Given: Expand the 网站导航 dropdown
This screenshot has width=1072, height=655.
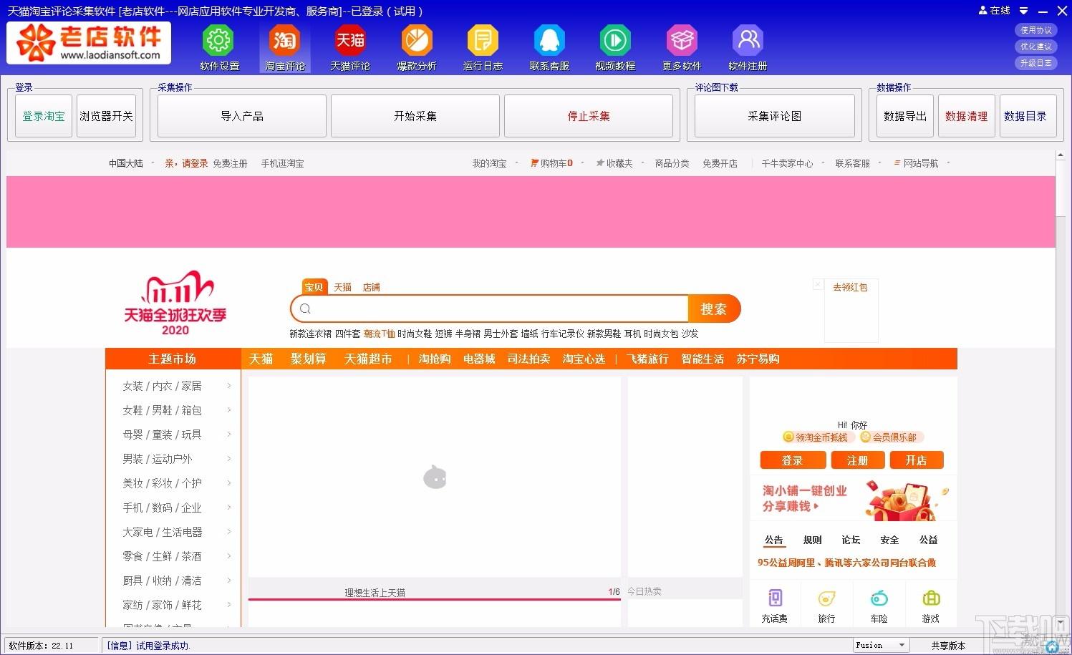Looking at the screenshot, I should [x=948, y=163].
